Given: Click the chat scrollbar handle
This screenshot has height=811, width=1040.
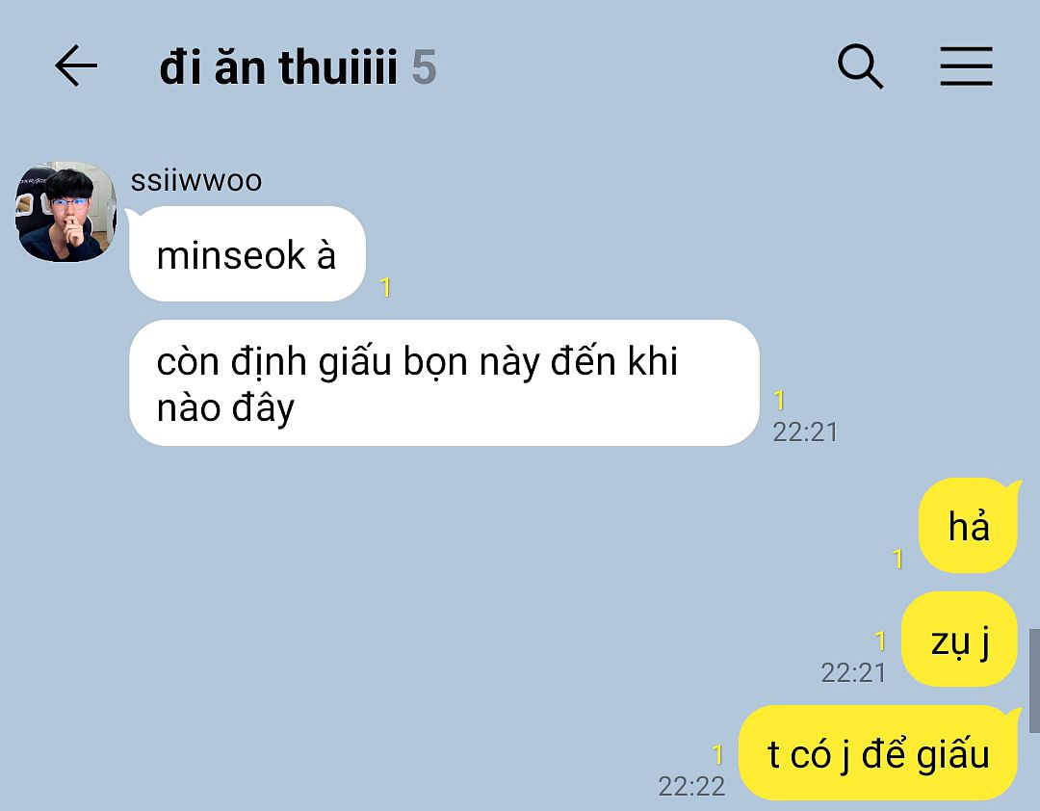Looking at the screenshot, I should point(1034,681).
